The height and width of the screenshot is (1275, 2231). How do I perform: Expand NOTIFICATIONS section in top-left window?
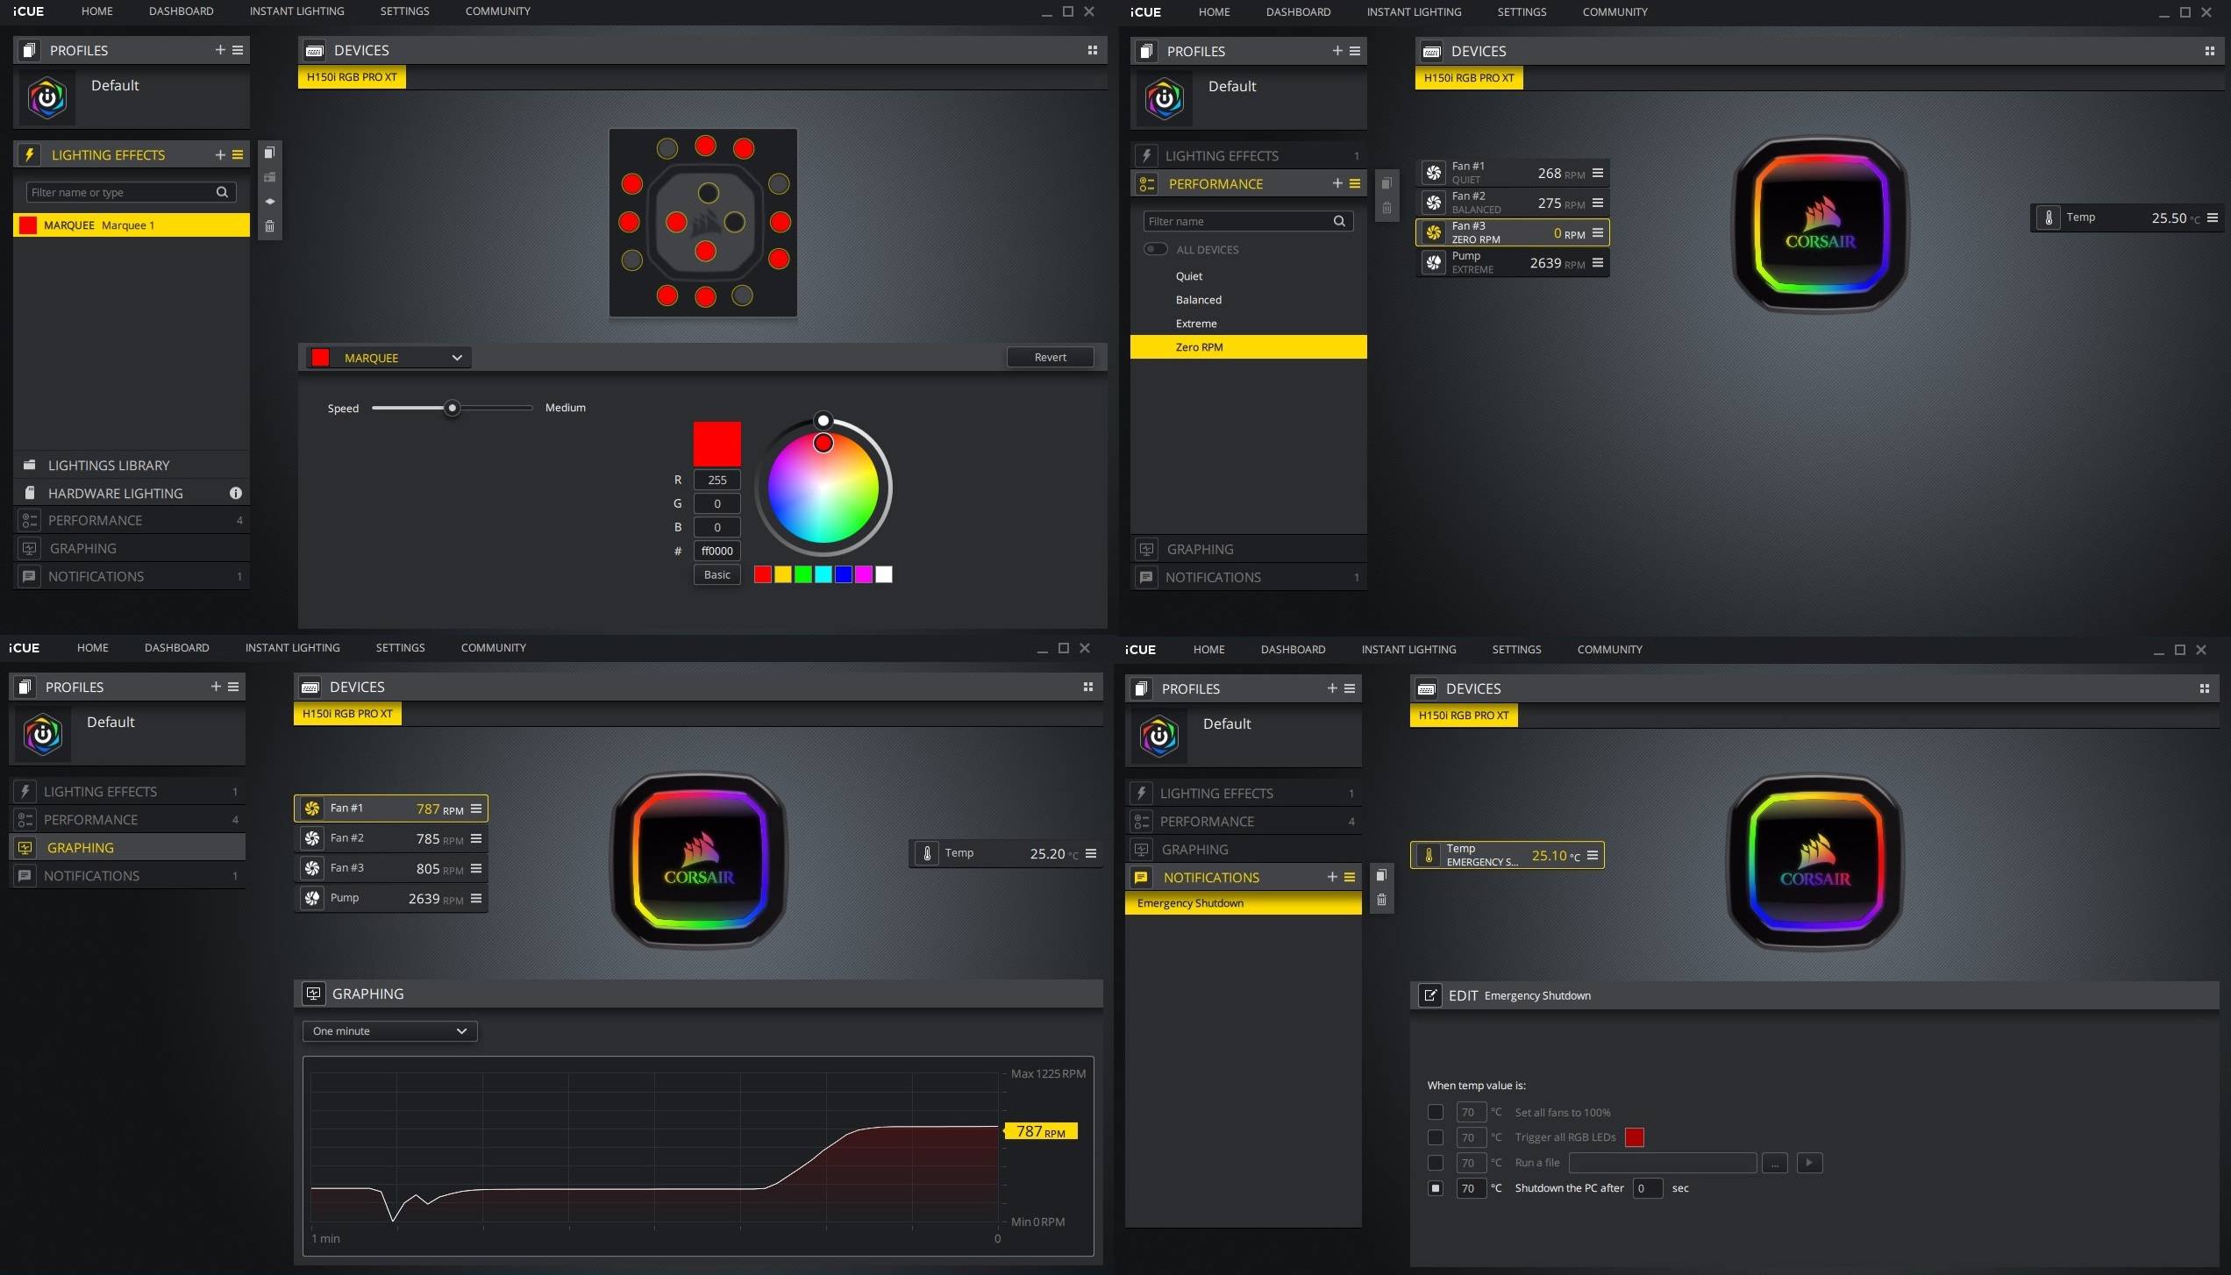132,576
